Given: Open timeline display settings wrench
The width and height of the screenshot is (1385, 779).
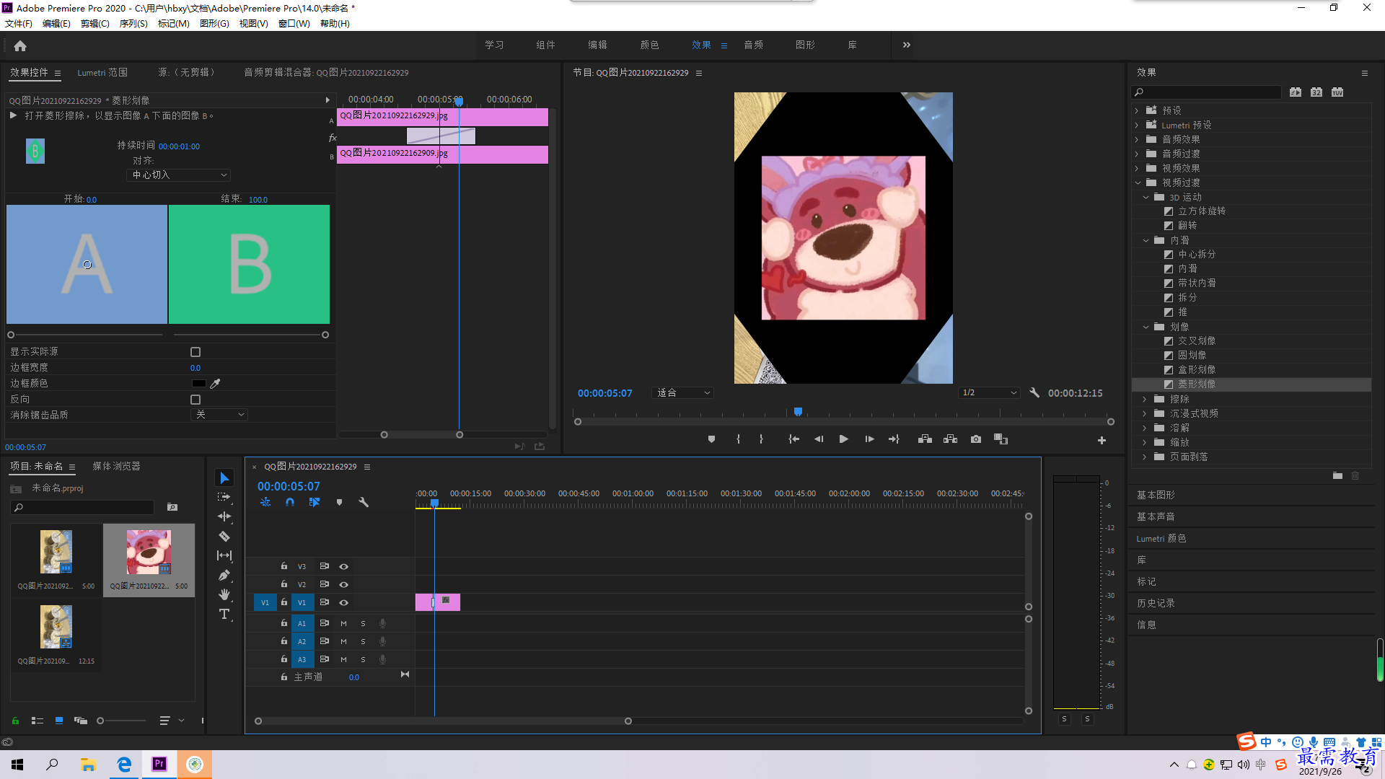Looking at the screenshot, I should click(364, 503).
